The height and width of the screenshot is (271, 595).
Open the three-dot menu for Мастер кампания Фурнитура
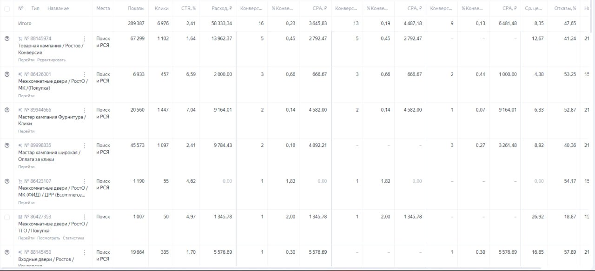84,110
